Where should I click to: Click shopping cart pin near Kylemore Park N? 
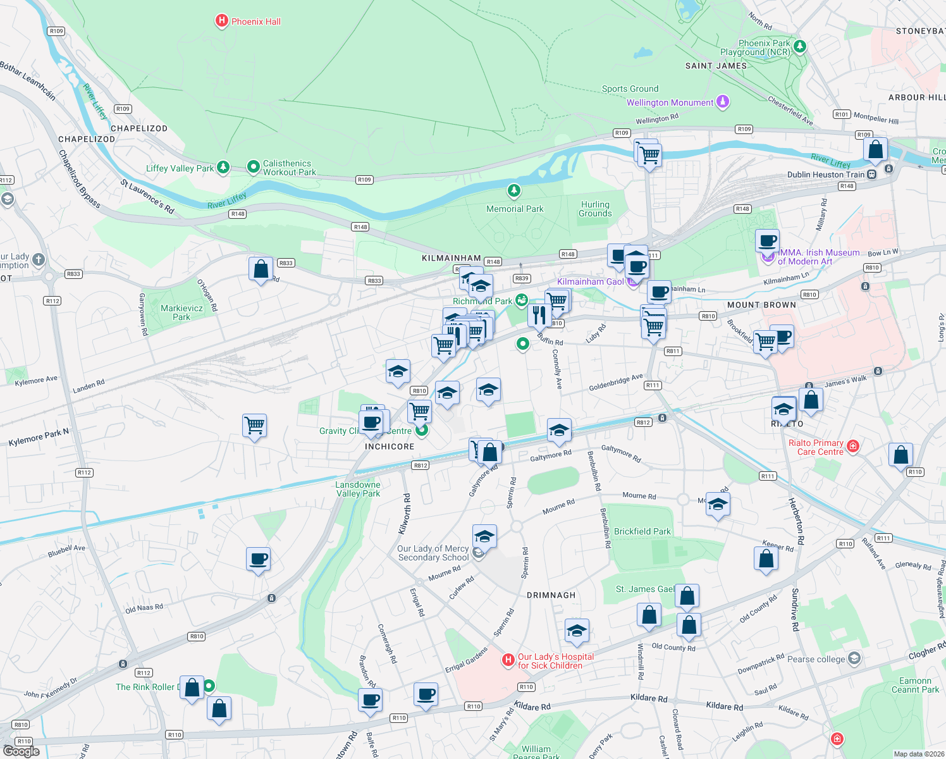pos(254,426)
